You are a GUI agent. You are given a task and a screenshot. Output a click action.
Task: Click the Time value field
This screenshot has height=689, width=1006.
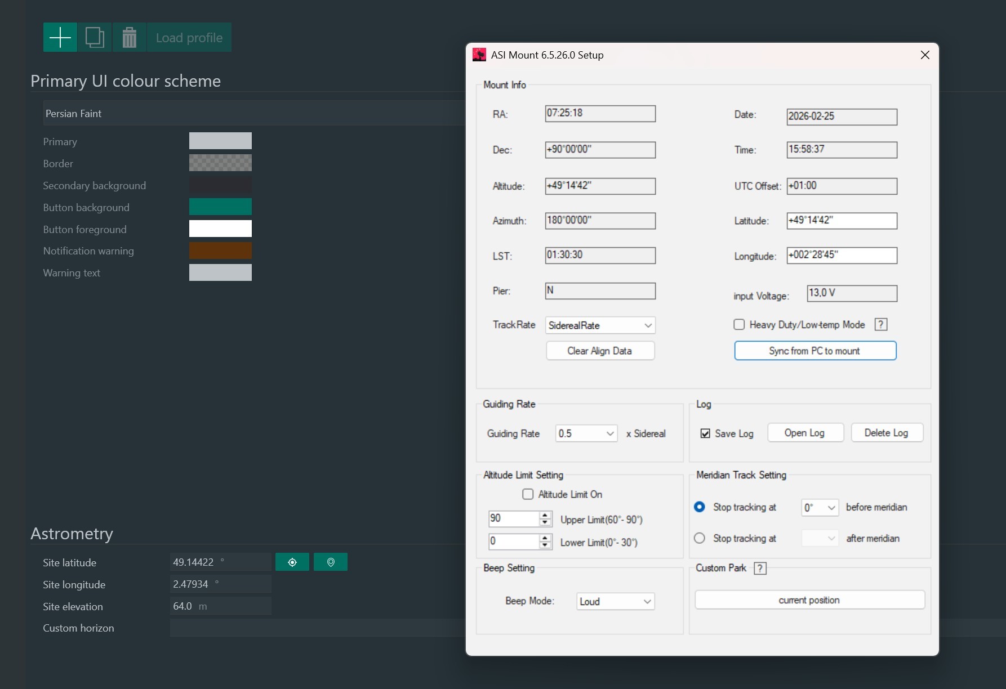pos(842,150)
